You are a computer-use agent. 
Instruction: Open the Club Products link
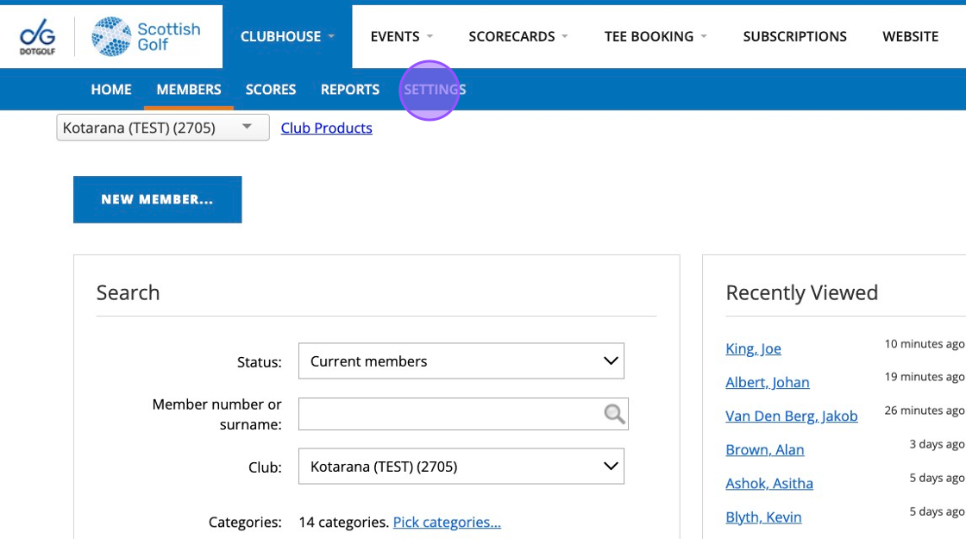(327, 128)
